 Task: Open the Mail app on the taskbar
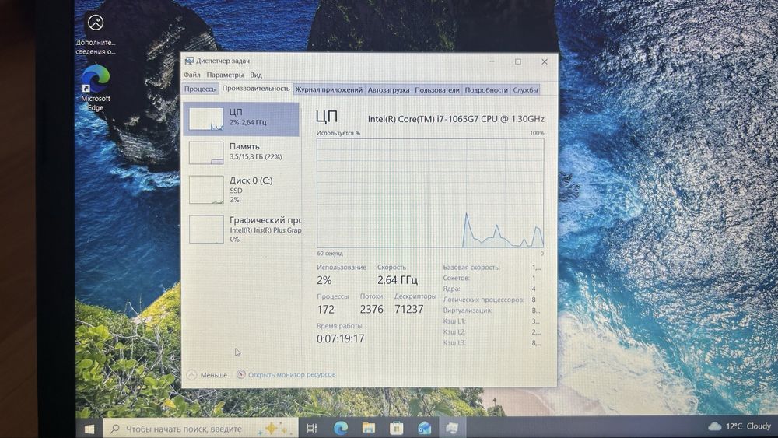click(424, 428)
